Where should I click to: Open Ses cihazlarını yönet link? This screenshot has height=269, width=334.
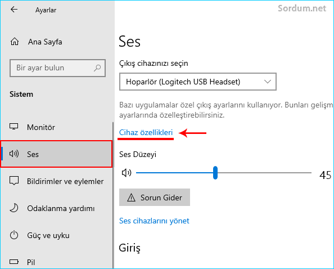[154, 221]
